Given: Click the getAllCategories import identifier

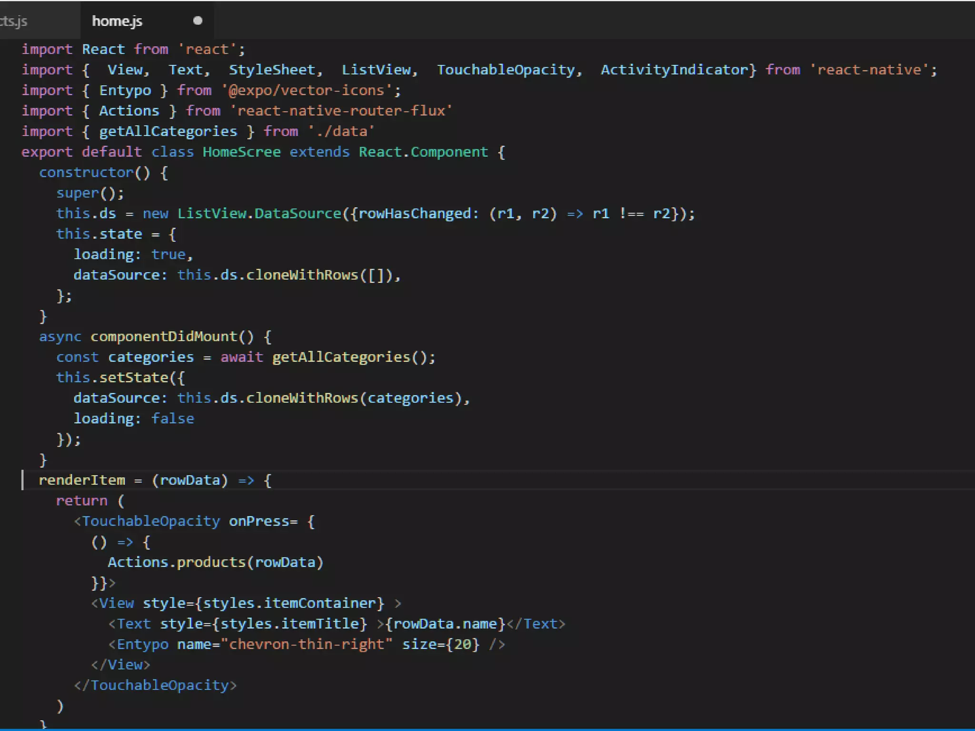Looking at the screenshot, I should click(168, 131).
